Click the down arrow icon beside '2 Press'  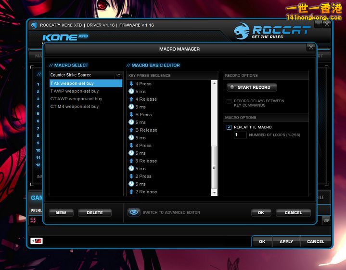point(131,176)
